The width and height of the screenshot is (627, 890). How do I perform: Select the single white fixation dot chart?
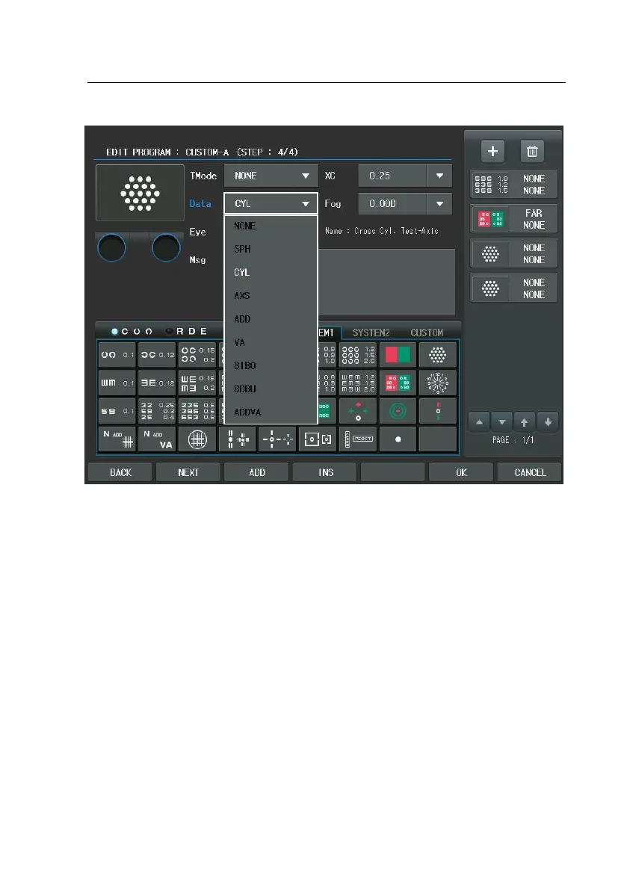[398, 439]
